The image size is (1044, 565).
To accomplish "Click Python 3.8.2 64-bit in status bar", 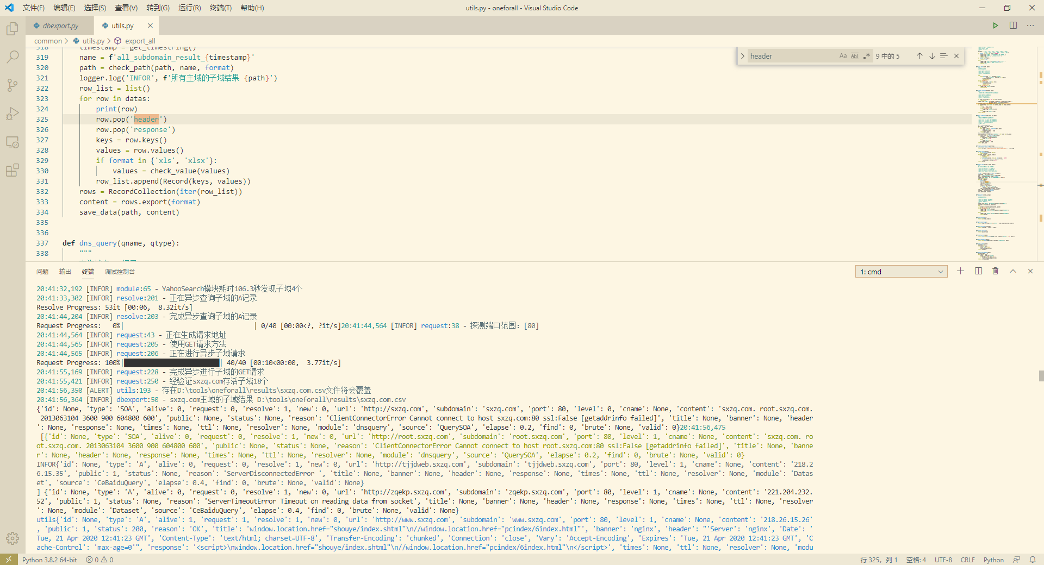I will pyautogui.click(x=49, y=560).
